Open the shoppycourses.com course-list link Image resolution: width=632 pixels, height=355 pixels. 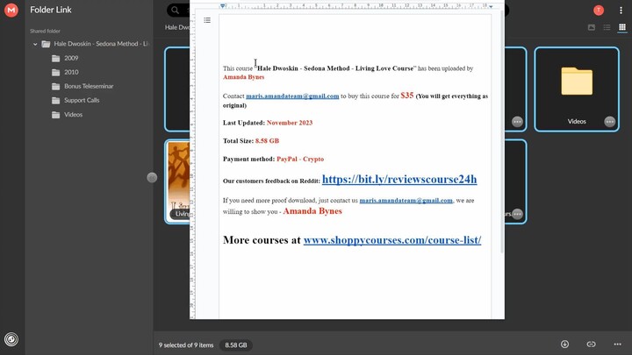click(x=392, y=239)
